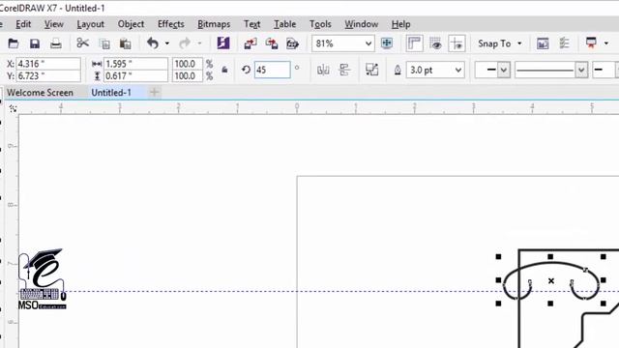
Task: Click the rotation angle icon
Action: 246,70
